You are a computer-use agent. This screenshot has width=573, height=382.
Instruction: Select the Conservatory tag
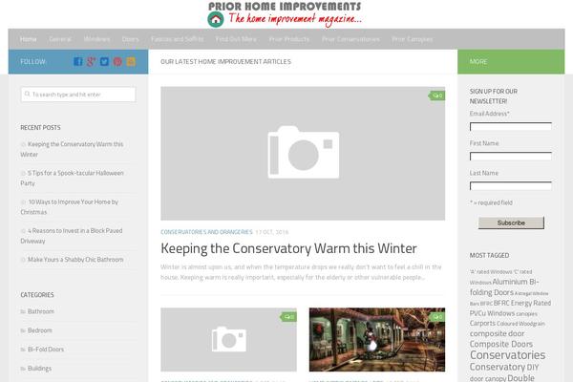click(x=498, y=367)
